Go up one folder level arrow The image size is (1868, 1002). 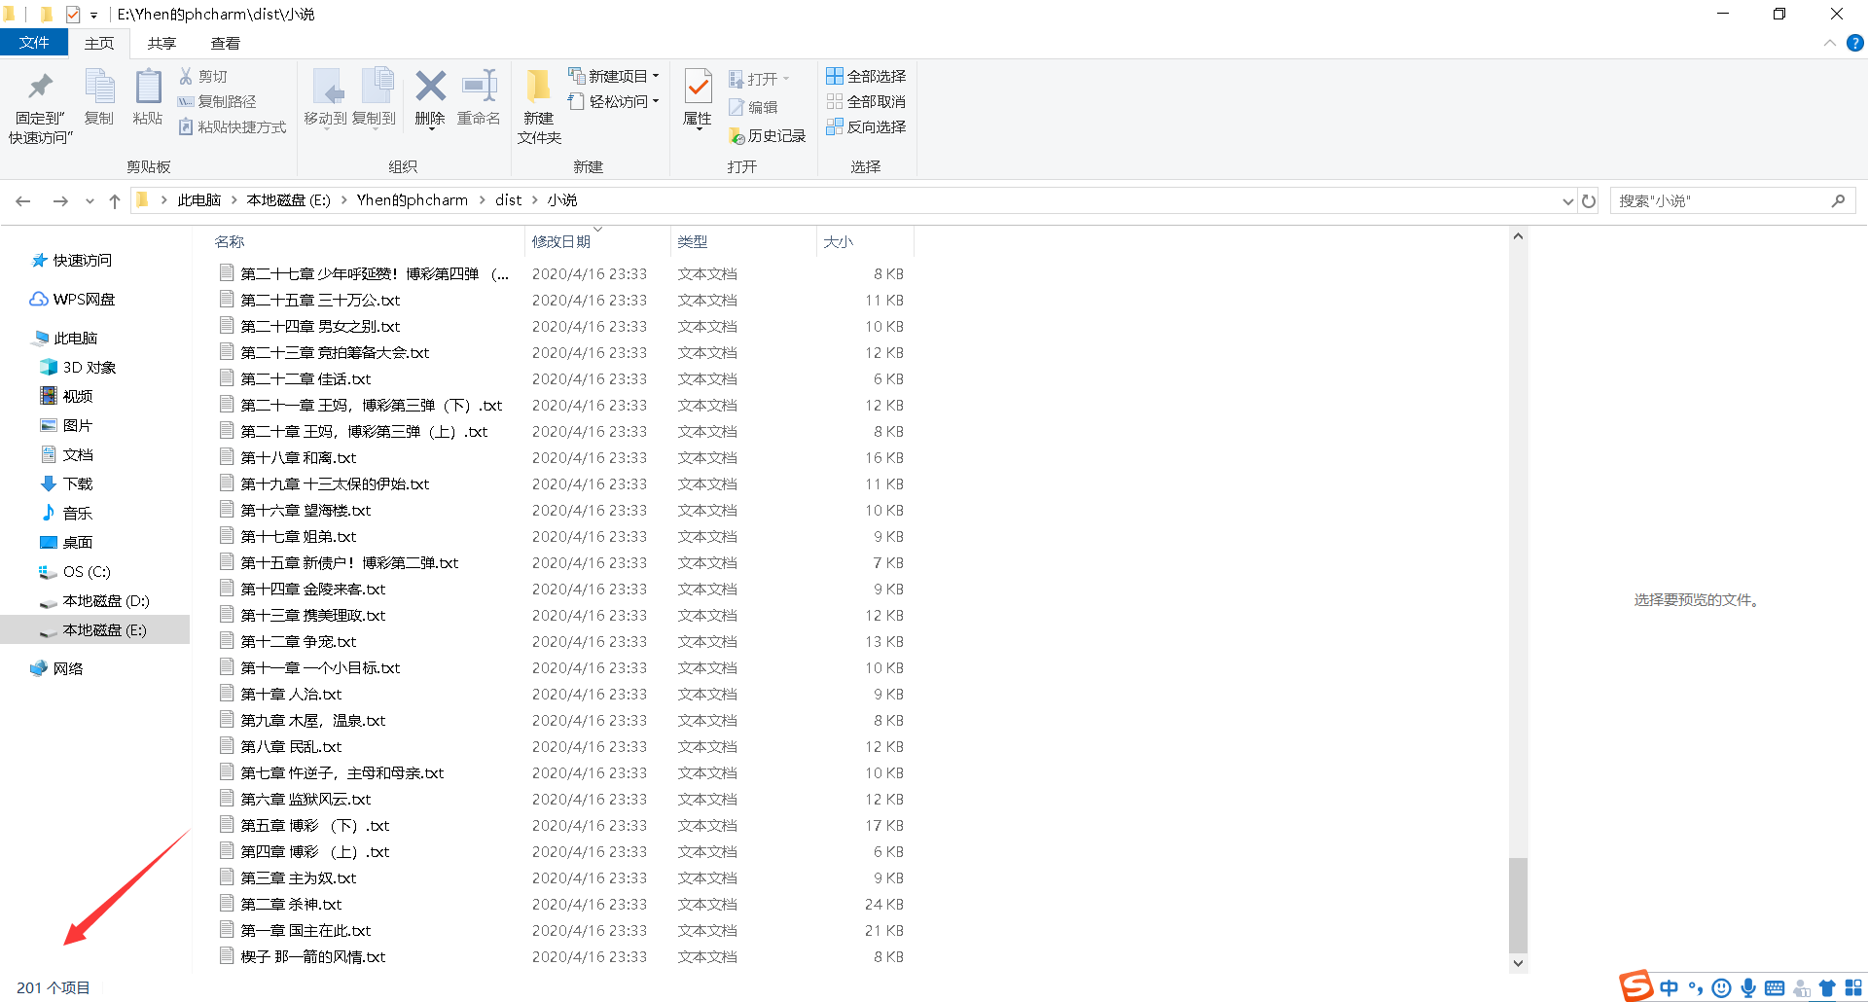tap(115, 200)
